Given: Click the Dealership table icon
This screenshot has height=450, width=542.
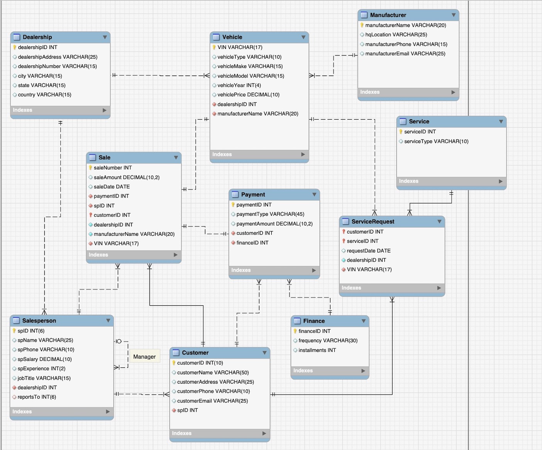Looking at the screenshot, I should pyautogui.click(x=17, y=37).
